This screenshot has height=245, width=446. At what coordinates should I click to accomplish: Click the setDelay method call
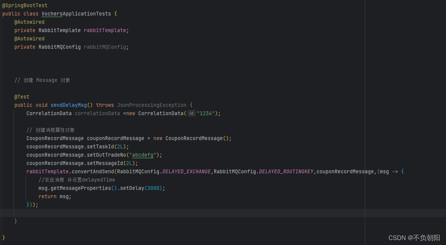pos(132,188)
